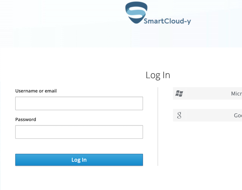The width and height of the screenshot is (242, 190).
Task: Click the SmartCloud-y shield logo icon
Action: click(x=136, y=13)
